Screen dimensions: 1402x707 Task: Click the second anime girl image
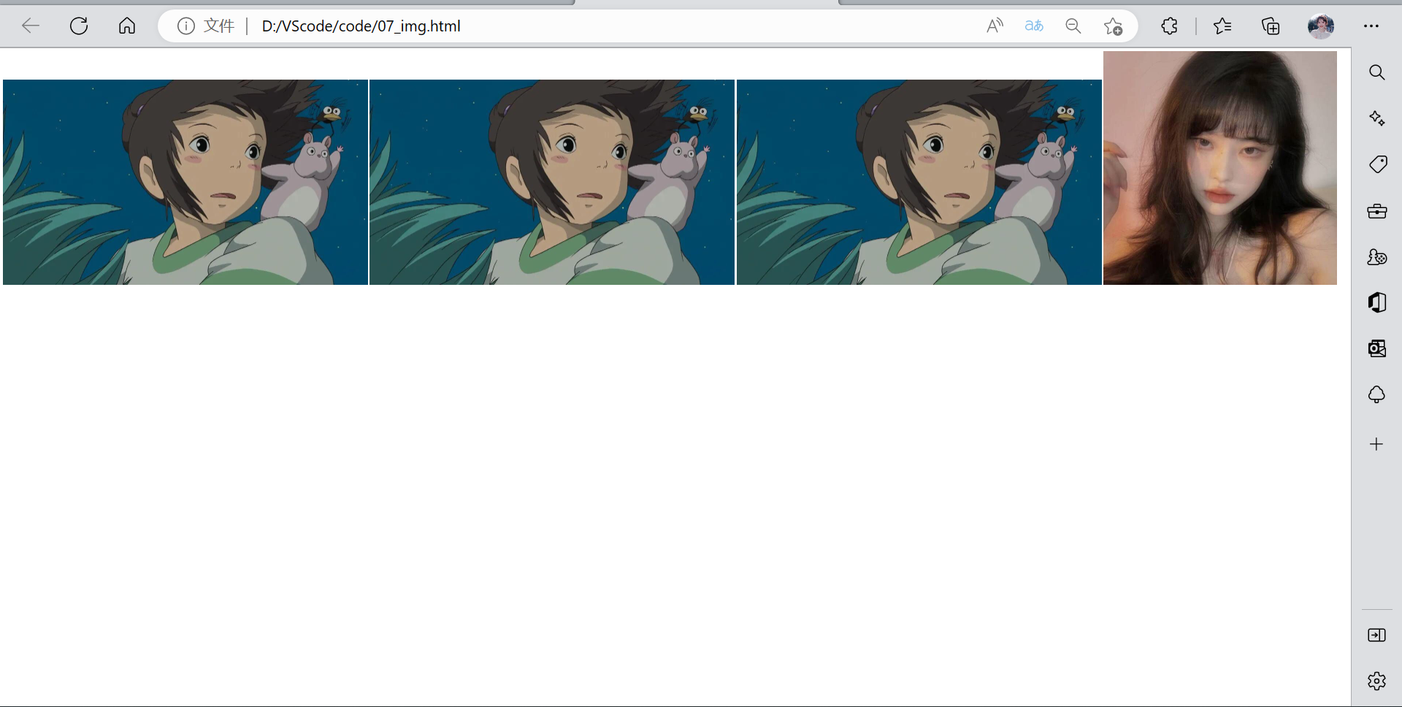pyautogui.click(x=552, y=182)
